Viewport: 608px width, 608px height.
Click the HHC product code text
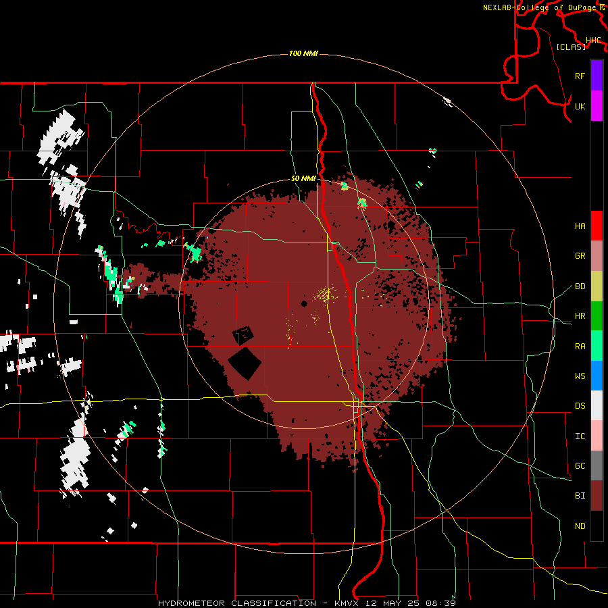594,41
